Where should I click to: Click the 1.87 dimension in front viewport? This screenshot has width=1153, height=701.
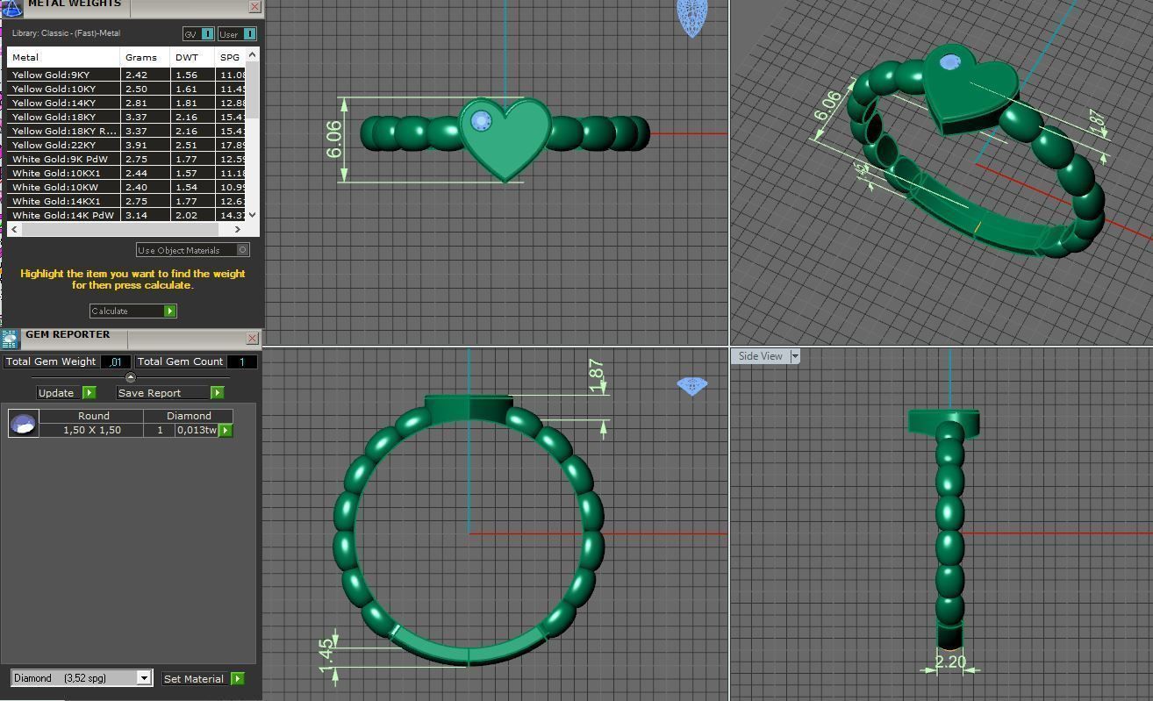coord(597,376)
